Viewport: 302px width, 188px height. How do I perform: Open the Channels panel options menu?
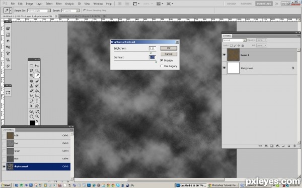(x=71, y=130)
